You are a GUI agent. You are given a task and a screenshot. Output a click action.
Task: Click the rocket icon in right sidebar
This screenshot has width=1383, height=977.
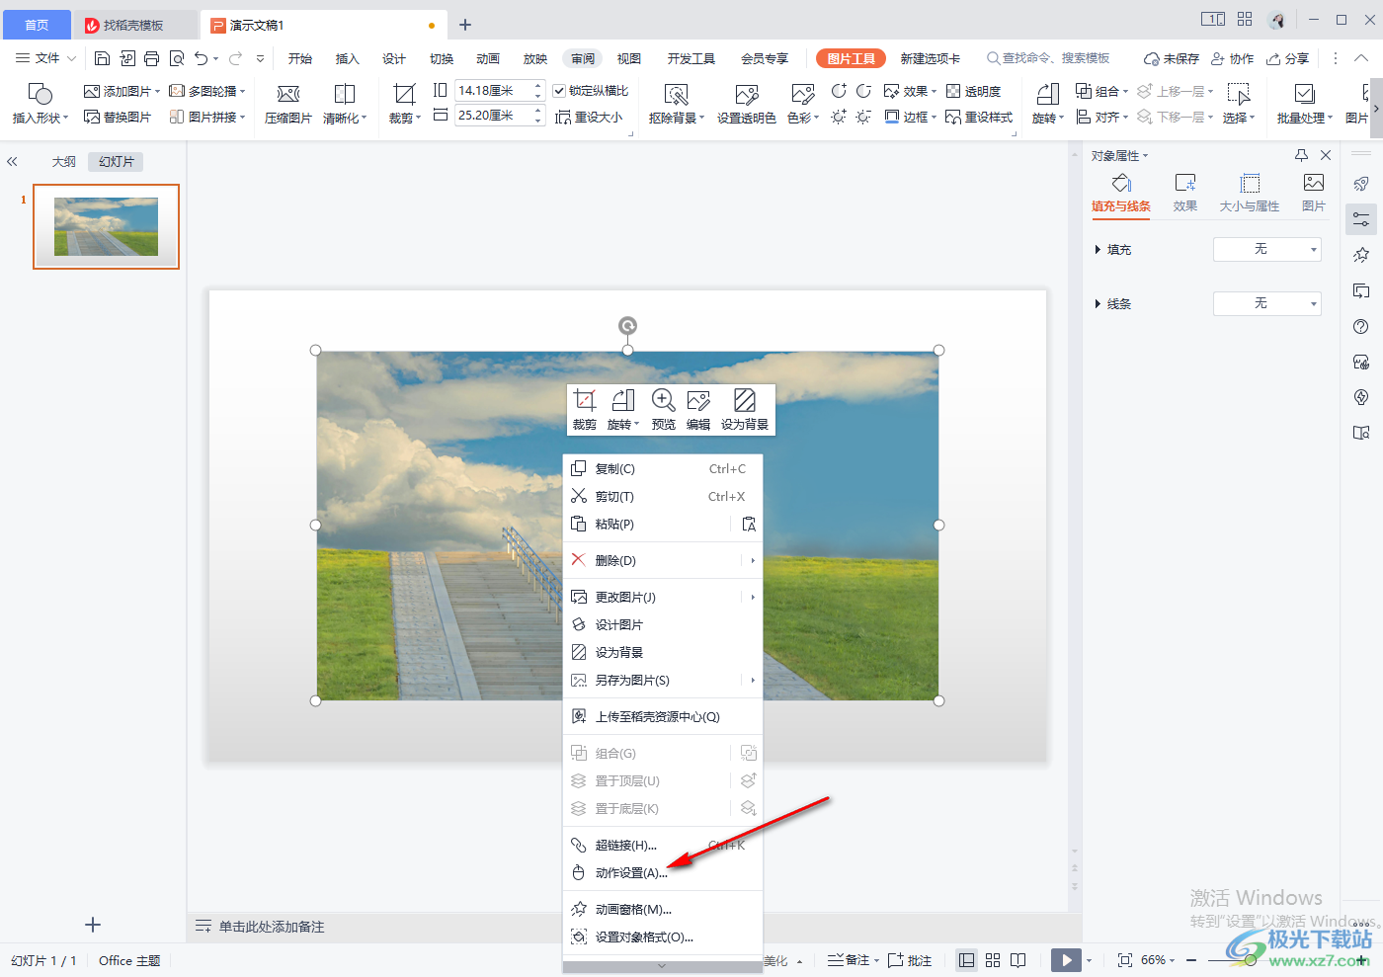pyautogui.click(x=1361, y=184)
